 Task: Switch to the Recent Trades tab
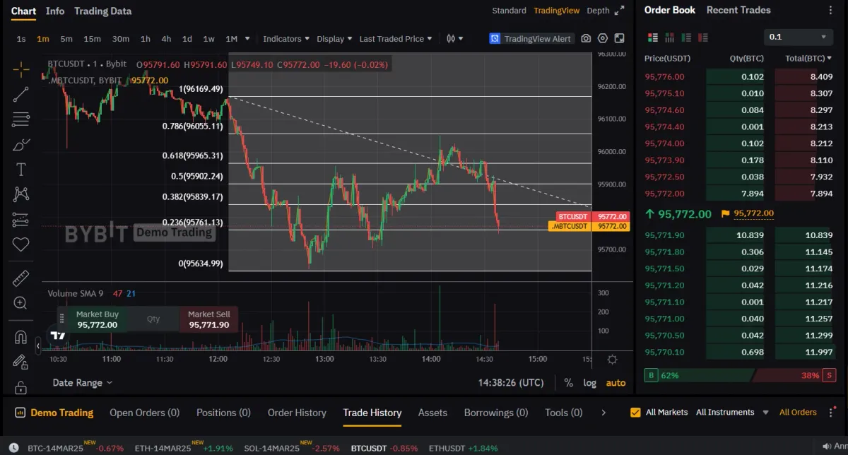pos(738,10)
